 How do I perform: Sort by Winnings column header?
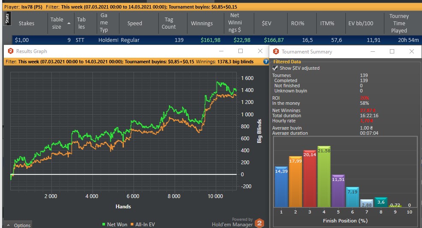coord(202,24)
